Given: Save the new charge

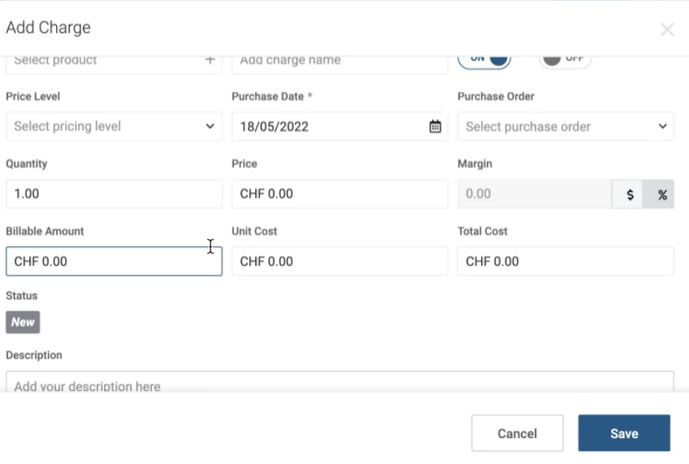Looking at the screenshot, I should click(624, 433).
